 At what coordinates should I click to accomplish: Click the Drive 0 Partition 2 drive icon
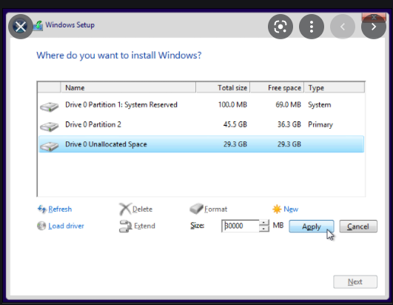point(49,126)
